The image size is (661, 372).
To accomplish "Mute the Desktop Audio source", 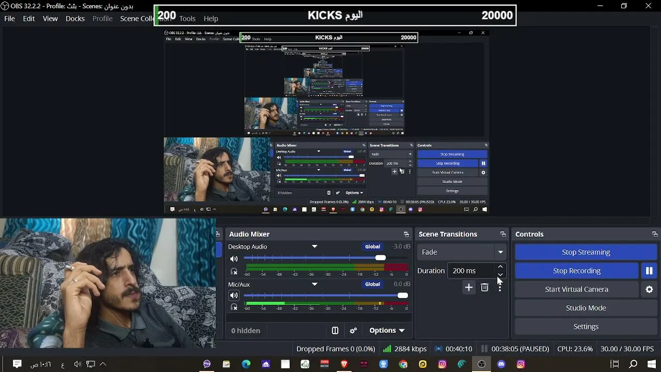I will (x=234, y=258).
